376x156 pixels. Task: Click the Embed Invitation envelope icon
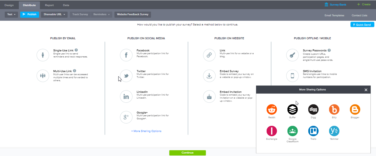point(209,97)
